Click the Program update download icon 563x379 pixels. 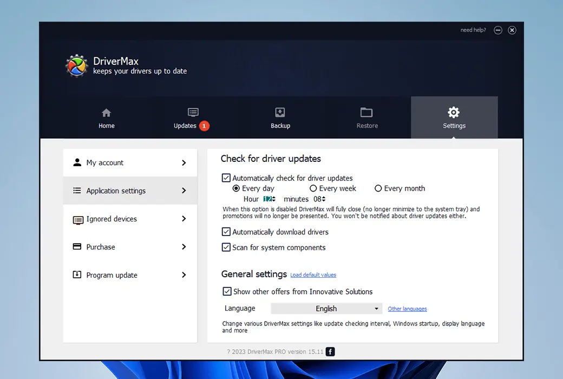point(77,275)
